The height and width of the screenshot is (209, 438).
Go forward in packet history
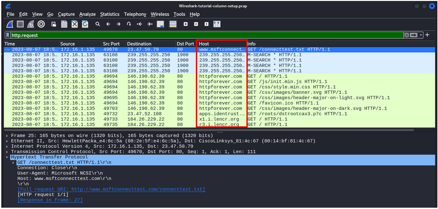tap(118, 24)
